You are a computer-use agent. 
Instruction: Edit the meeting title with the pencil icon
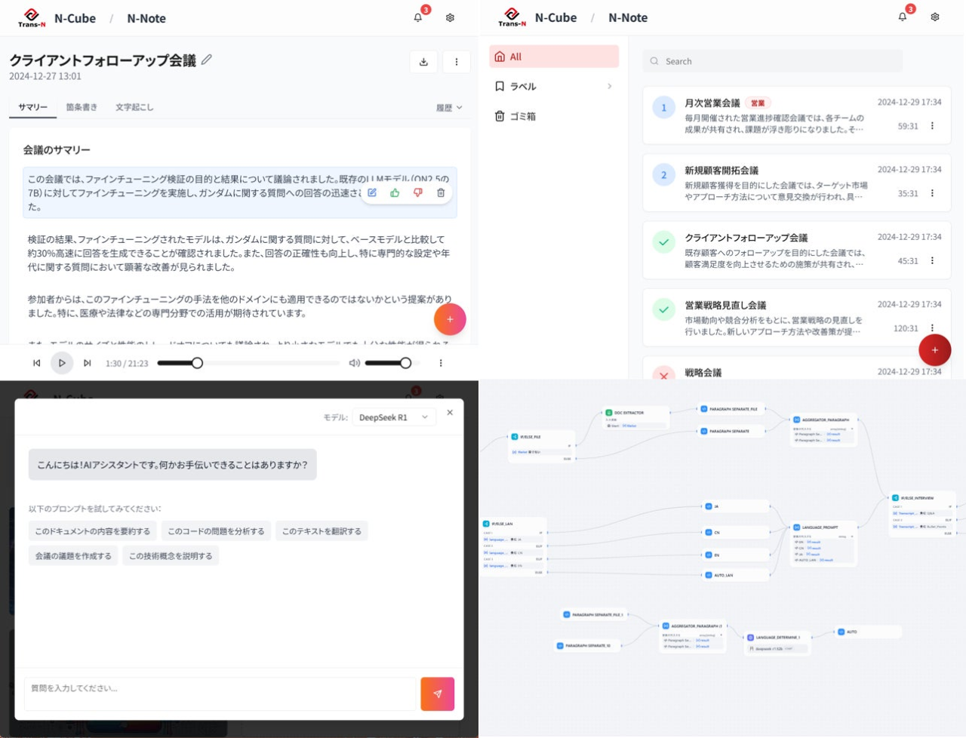click(x=207, y=60)
